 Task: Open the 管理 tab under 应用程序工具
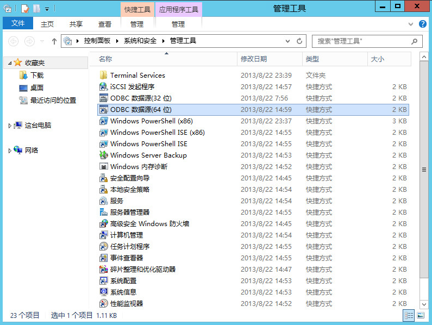[x=178, y=24]
